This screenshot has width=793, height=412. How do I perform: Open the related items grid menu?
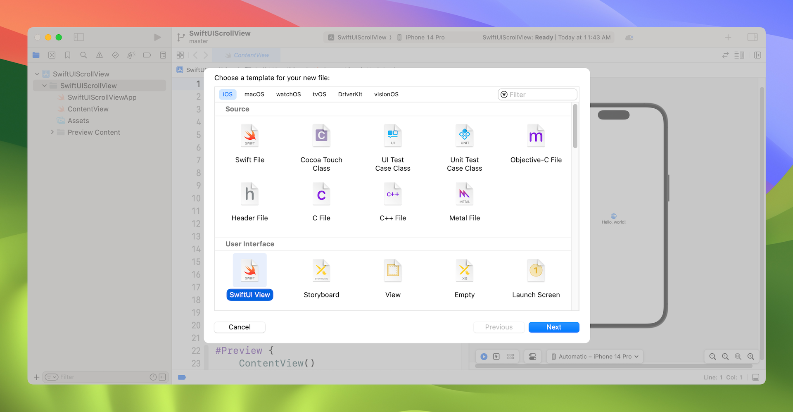180,55
